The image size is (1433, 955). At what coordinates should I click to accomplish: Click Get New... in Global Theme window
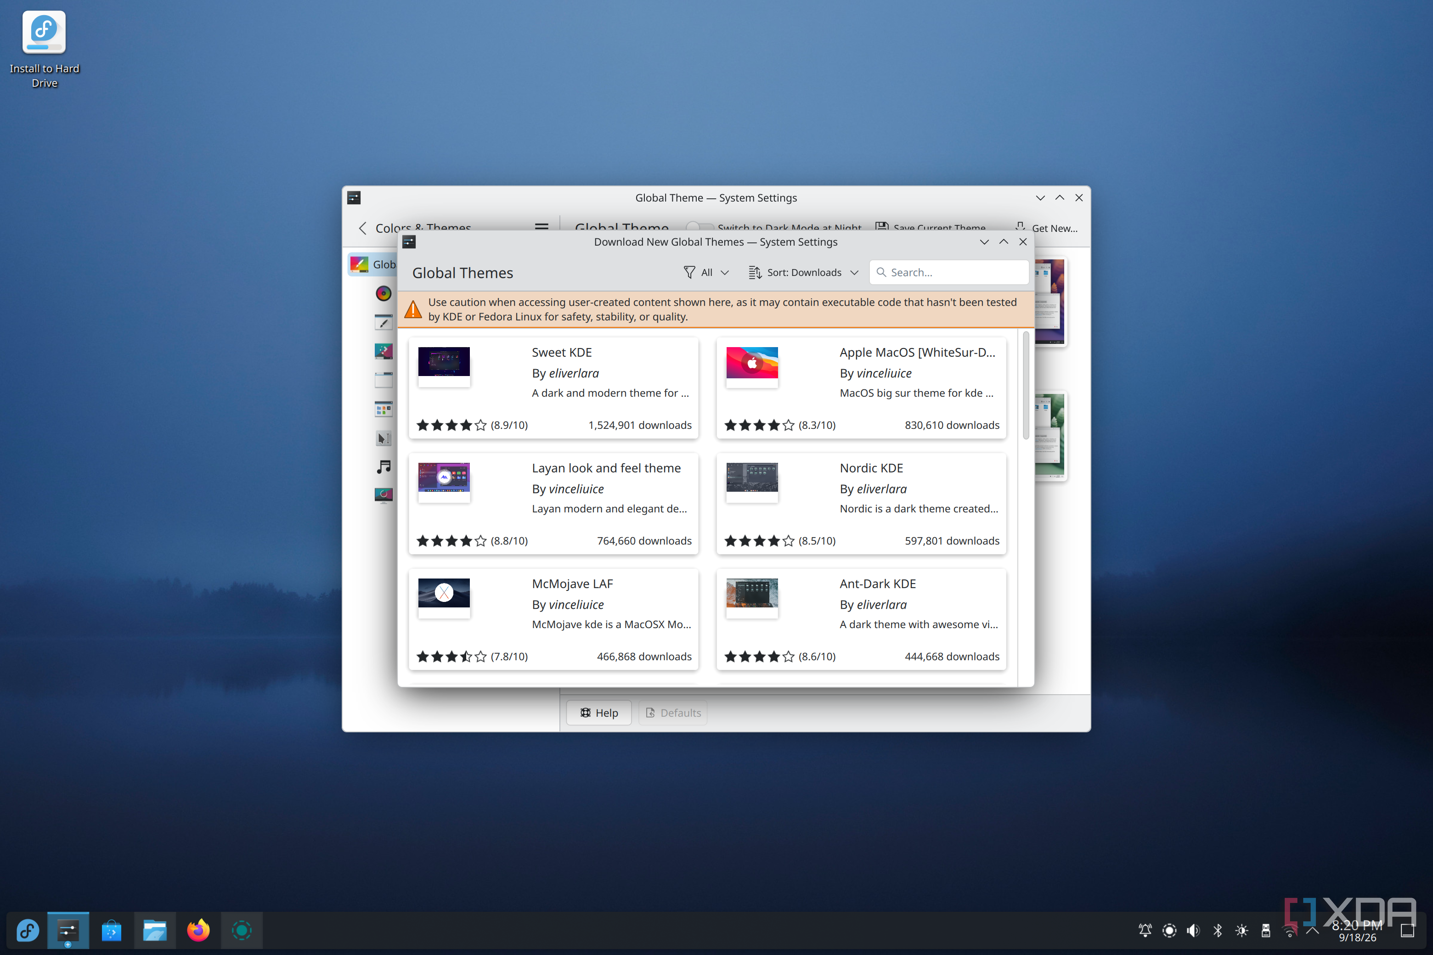coord(1047,228)
